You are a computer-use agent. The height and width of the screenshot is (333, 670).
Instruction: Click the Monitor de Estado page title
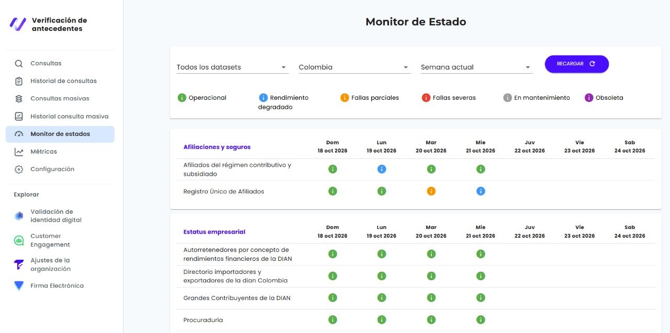416,22
